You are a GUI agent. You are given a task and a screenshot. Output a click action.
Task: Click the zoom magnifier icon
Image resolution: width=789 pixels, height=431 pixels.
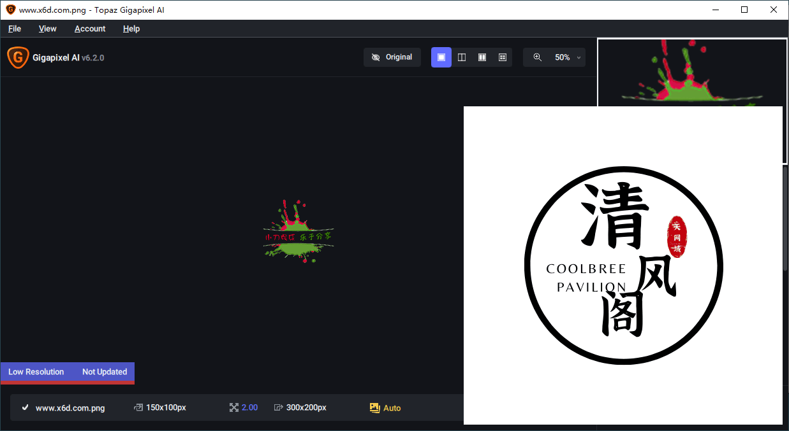537,57
